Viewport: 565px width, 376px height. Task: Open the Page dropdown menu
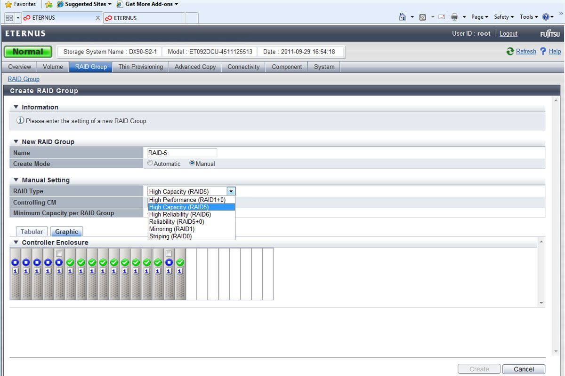[x=480, y=17]
